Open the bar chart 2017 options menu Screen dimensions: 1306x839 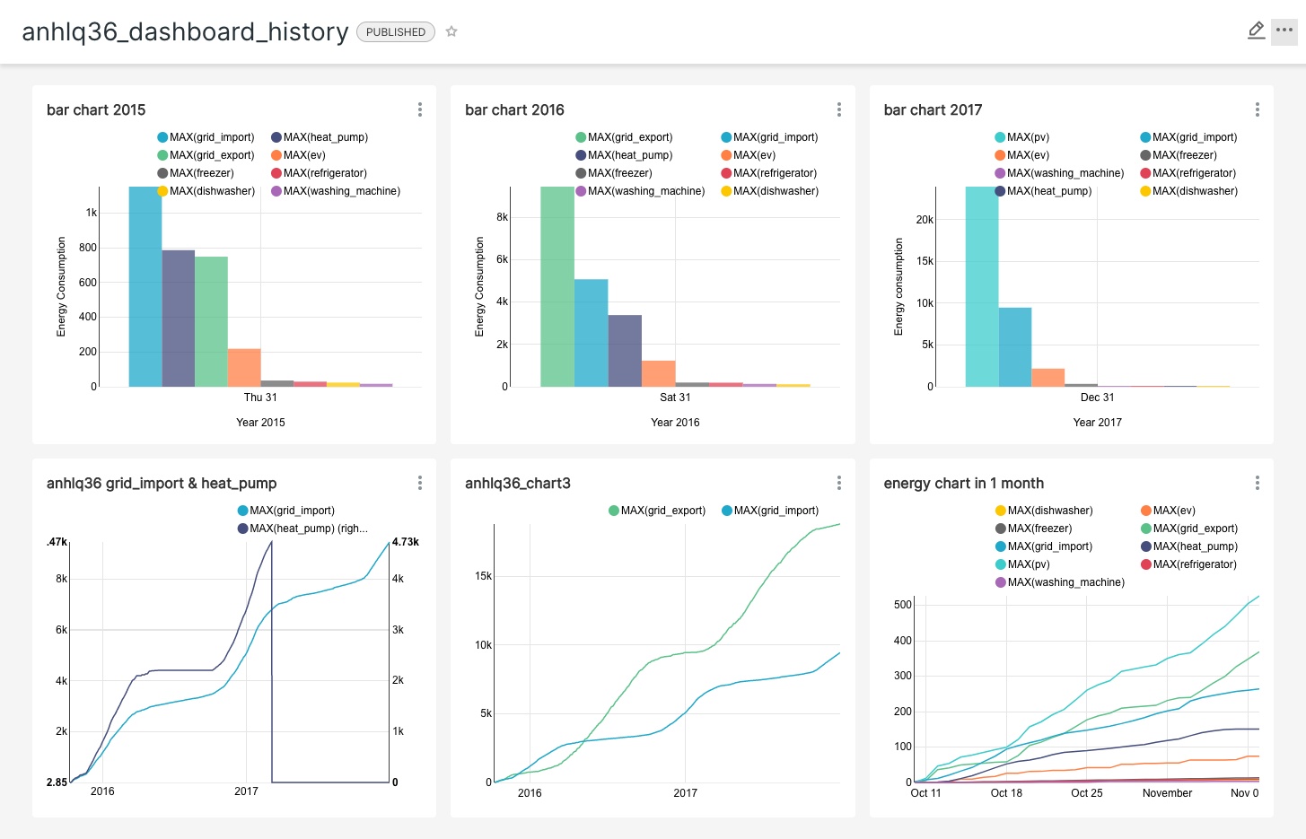(1258, 109)
